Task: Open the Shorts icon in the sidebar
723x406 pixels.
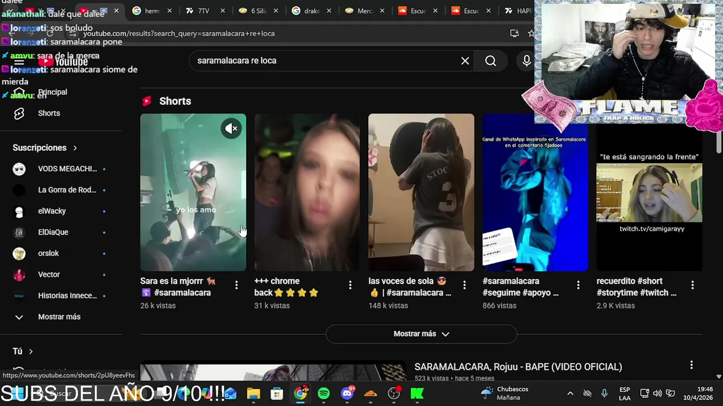Action: (19, 113)
